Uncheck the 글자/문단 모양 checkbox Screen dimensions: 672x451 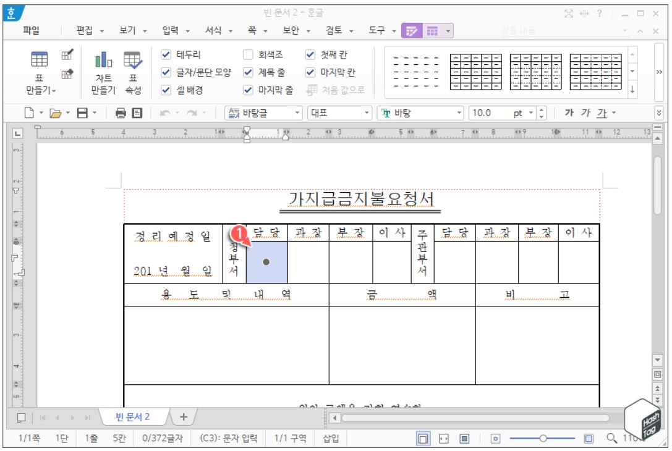[166, 72]
